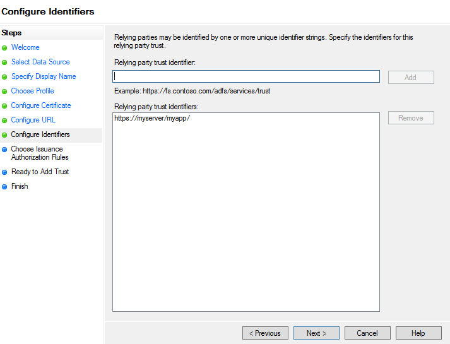The height and width of the screenshot is (344, 450).
Task: Click the green bullet beside Choose Profile
Action: [4, 92]
